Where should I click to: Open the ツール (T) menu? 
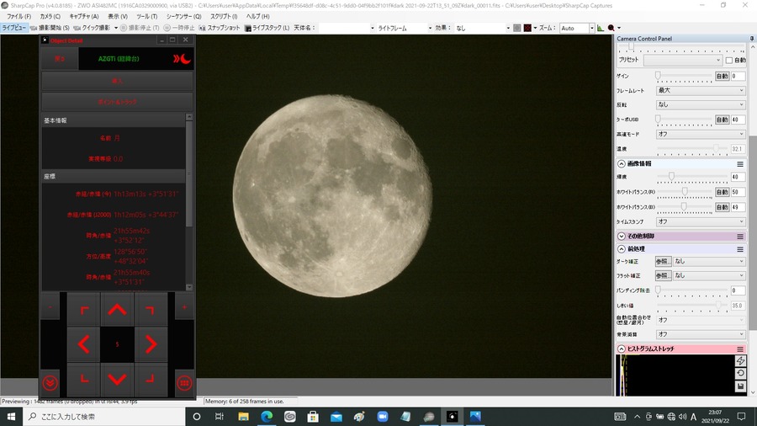point(146,17)
